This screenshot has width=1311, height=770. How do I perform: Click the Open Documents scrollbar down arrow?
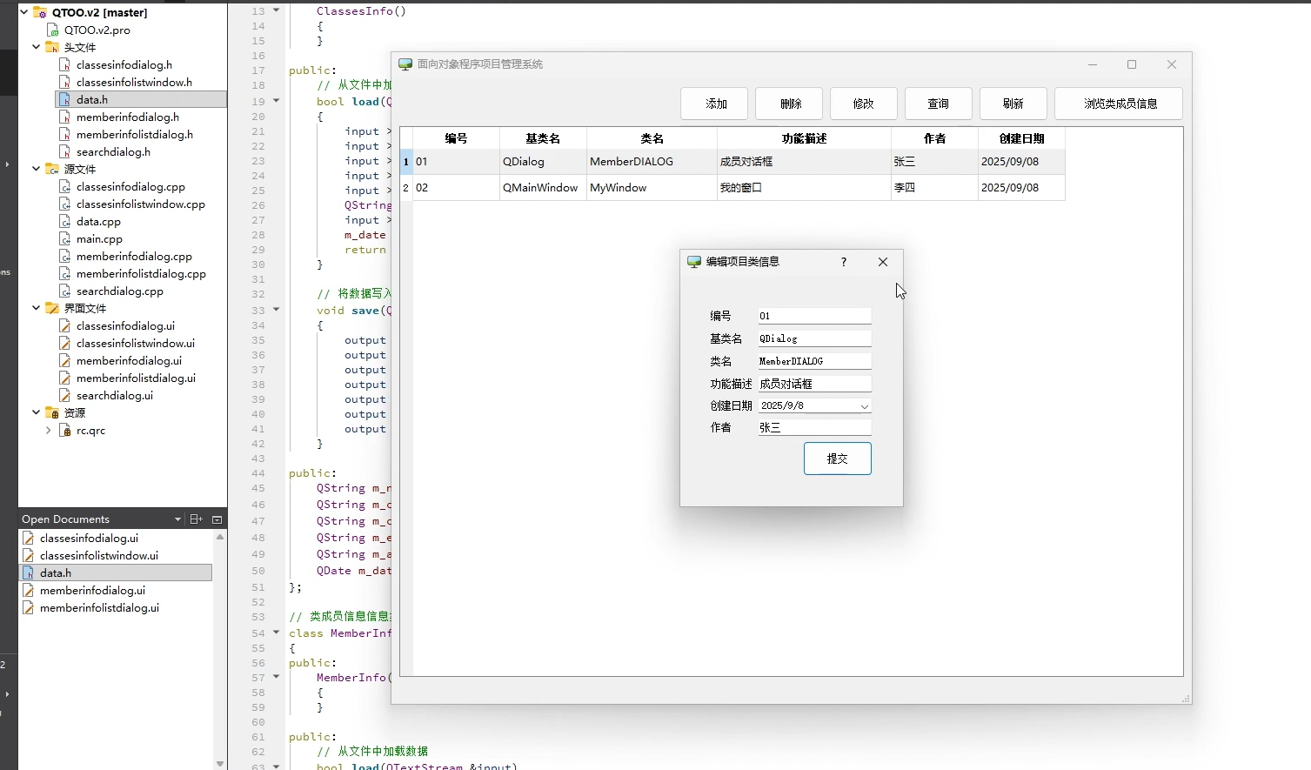click(x=220, y=764)
